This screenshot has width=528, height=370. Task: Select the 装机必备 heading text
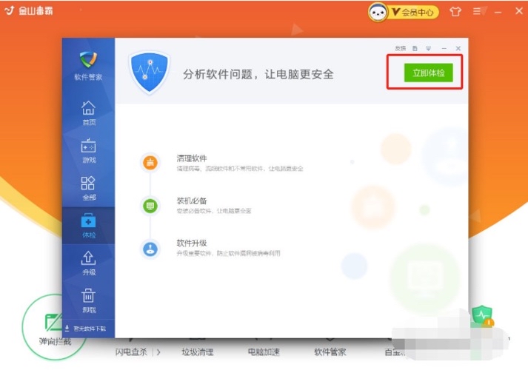point(192,201)
